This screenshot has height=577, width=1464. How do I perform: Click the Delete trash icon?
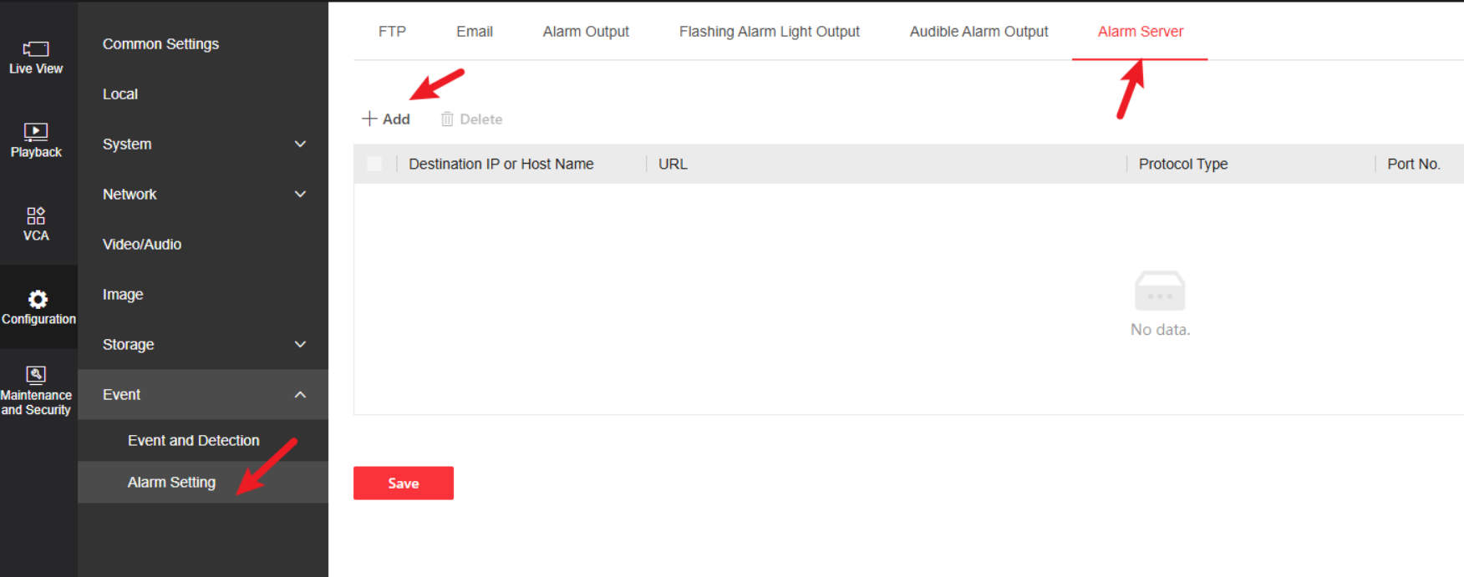click(447, 119)
